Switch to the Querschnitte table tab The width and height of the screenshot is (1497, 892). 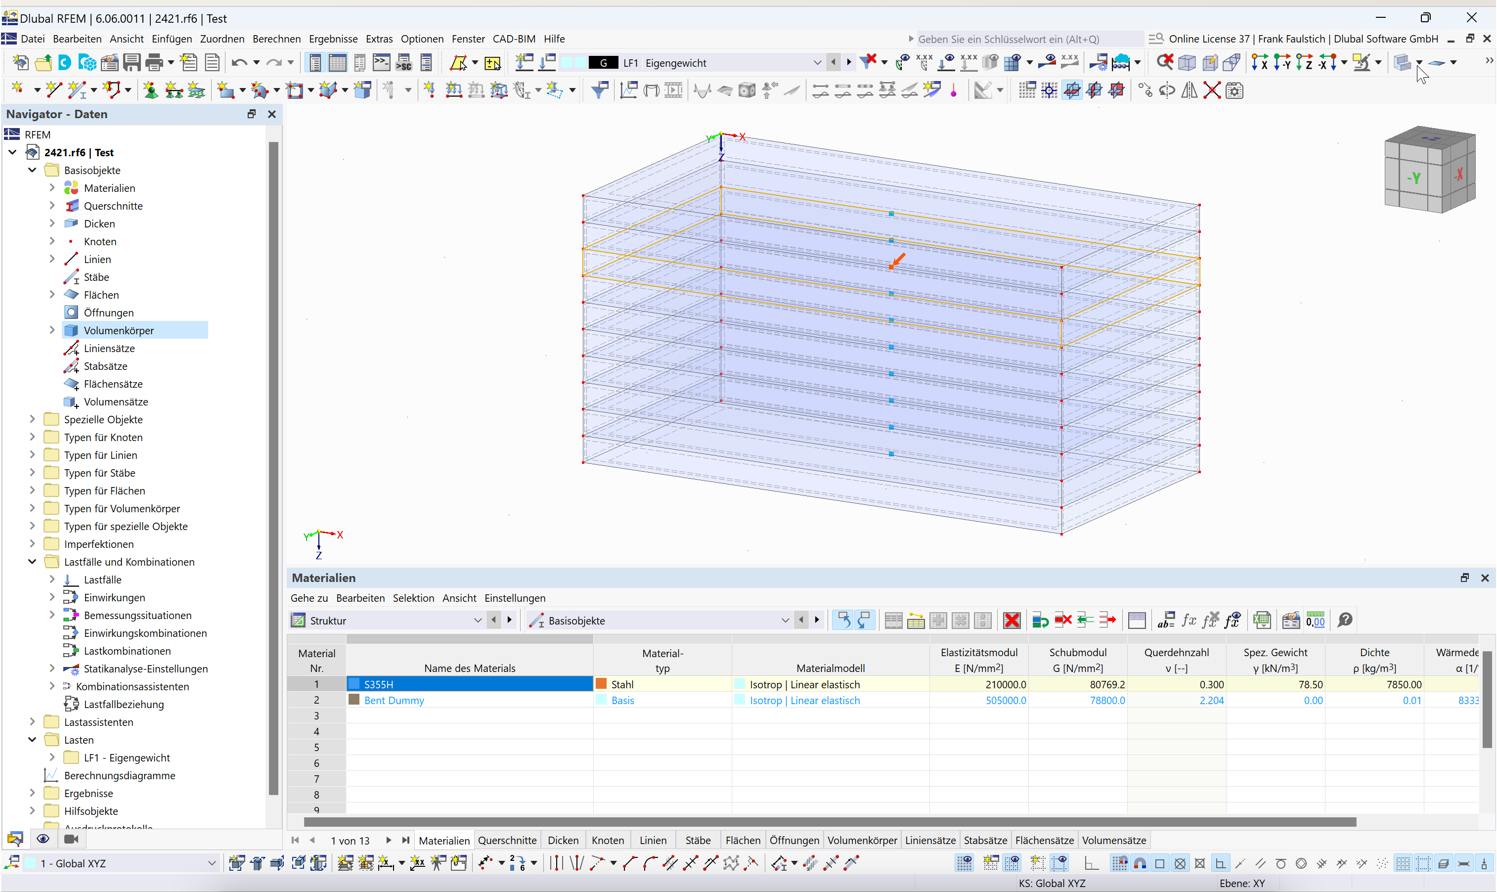(507, 840)
